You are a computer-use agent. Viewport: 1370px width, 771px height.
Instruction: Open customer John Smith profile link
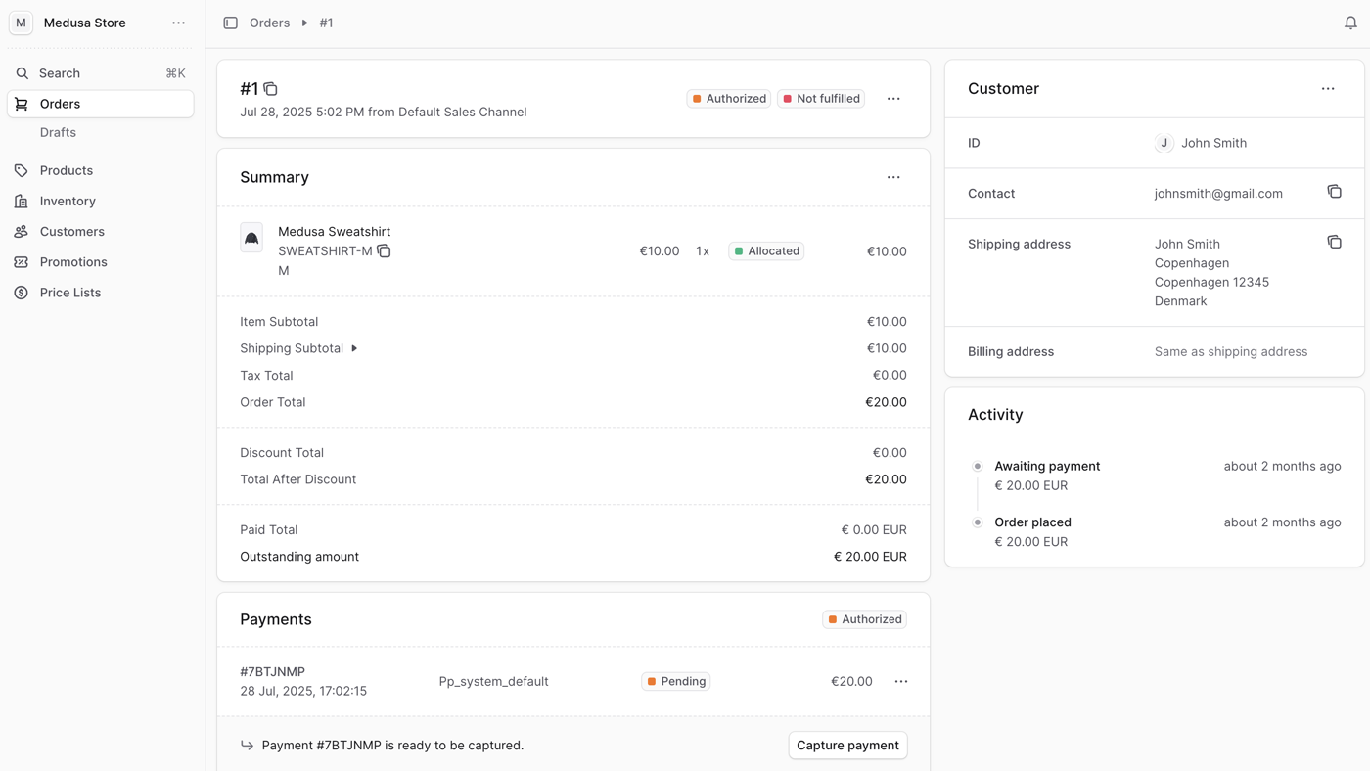[x=1201, y=143]
